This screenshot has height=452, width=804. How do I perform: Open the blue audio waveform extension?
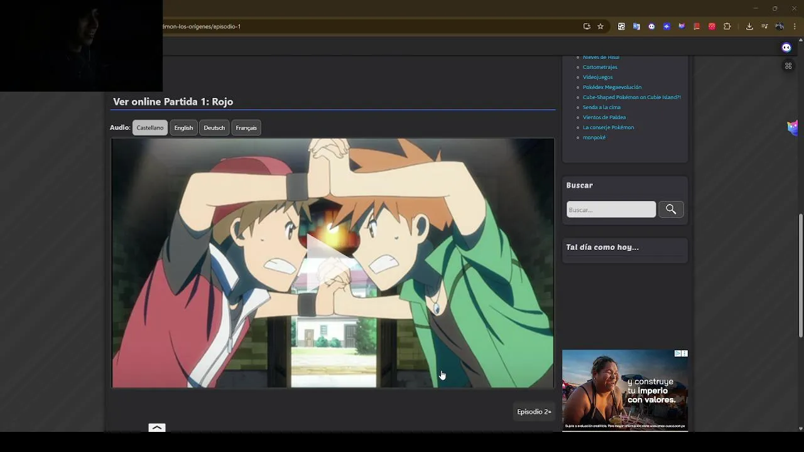click(x=666, y=26)
